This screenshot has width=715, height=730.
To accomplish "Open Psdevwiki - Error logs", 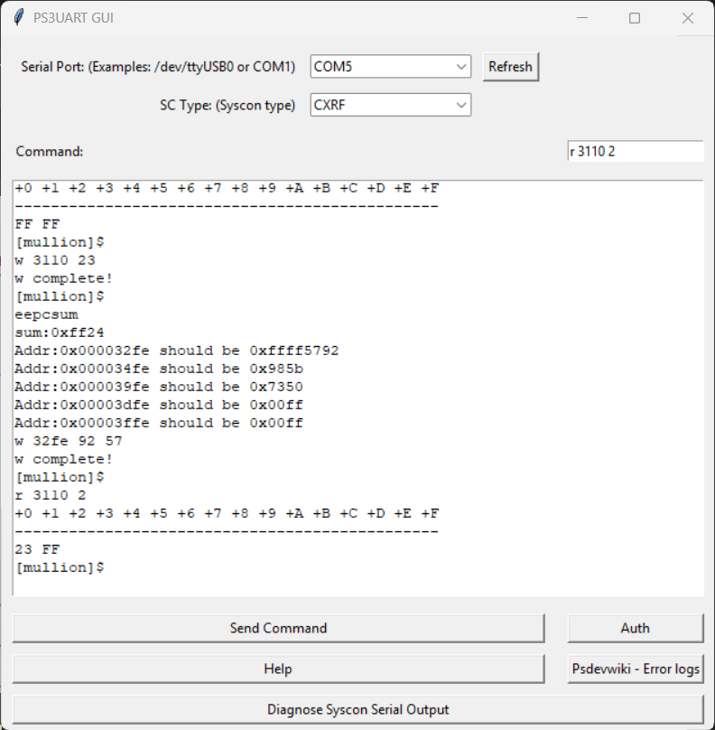I will [x=635, y=669].
